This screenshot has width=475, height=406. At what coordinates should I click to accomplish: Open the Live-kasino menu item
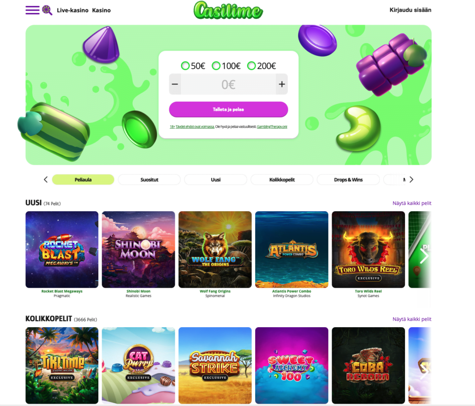[73, 10]
